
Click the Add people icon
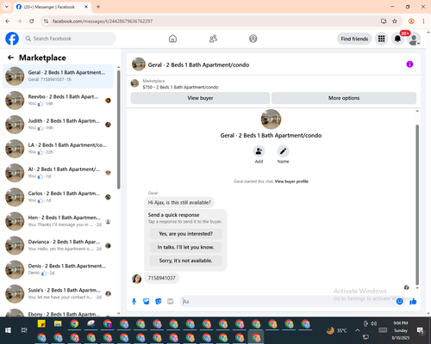259,151
